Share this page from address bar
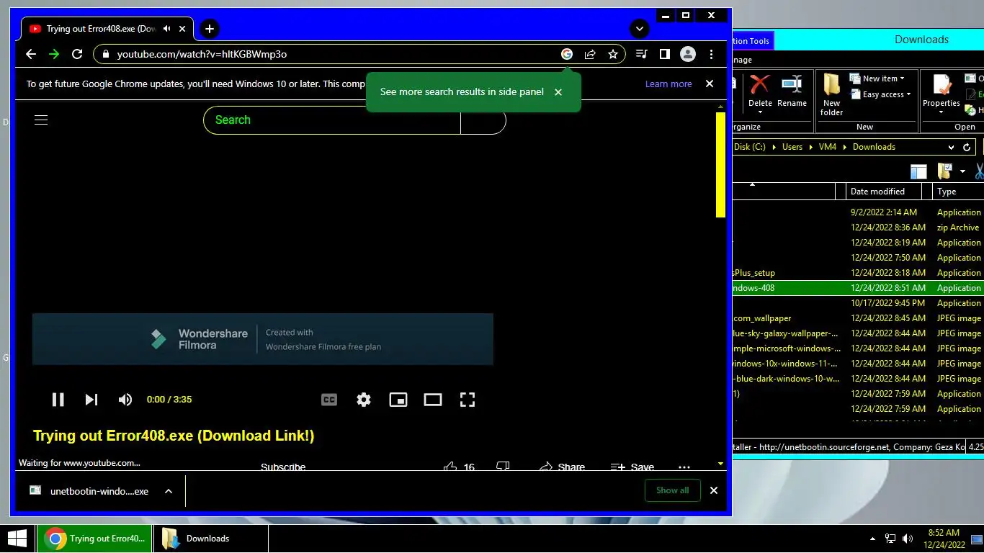This screenshot has width=984, height=553. 590,54
